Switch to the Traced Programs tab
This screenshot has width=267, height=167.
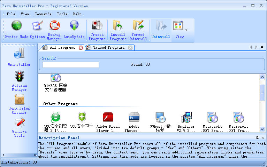pyautogui.click(x=108, y=48)
